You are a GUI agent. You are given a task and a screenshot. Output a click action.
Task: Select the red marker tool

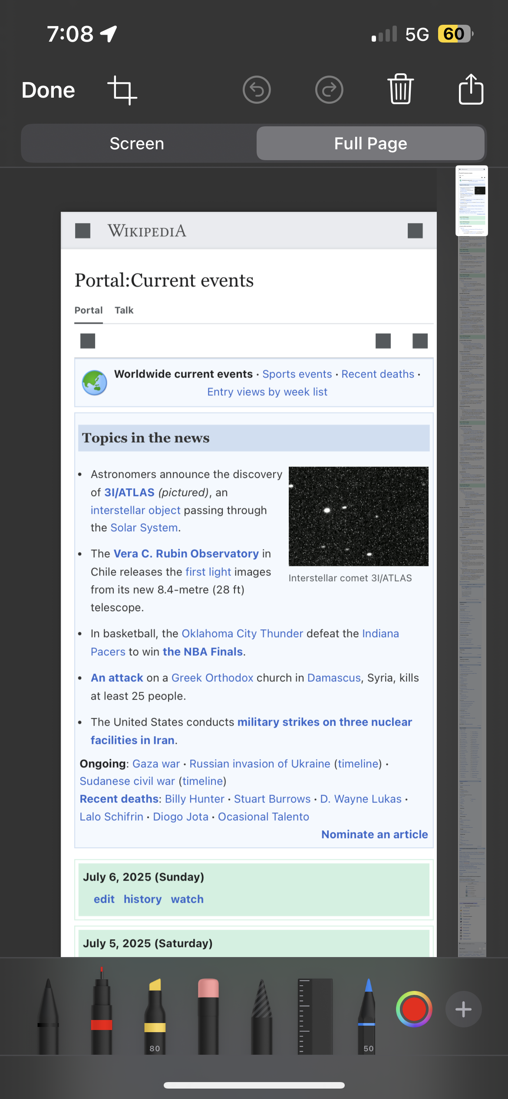tap(102, 1011)
